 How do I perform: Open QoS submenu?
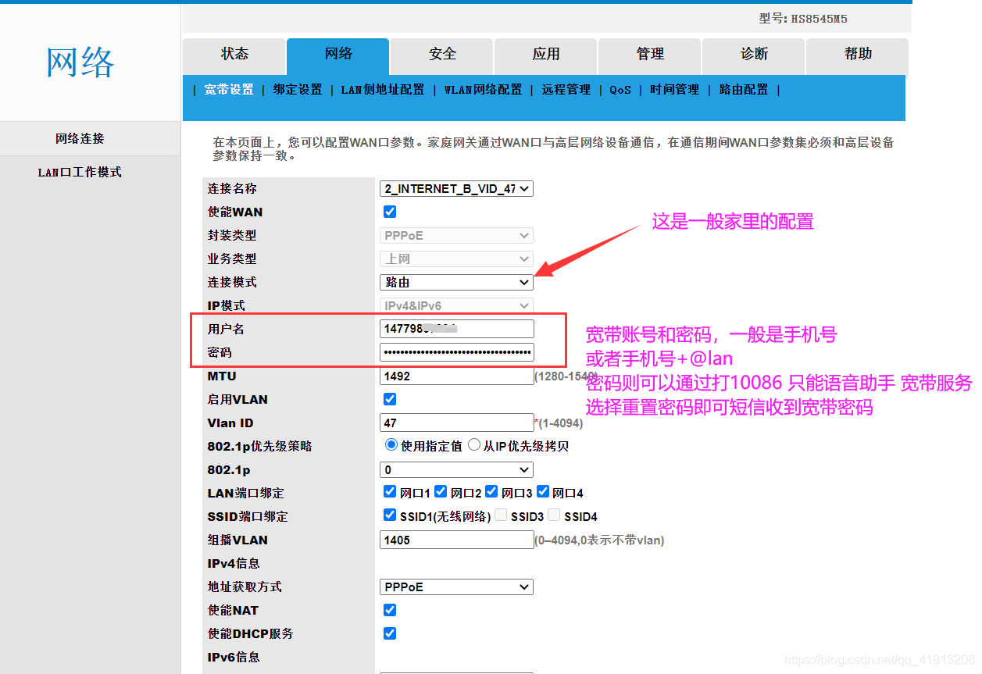(620, 90)
